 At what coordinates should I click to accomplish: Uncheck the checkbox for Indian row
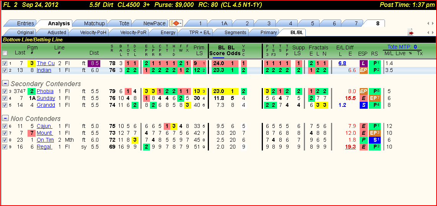[5, 70]
